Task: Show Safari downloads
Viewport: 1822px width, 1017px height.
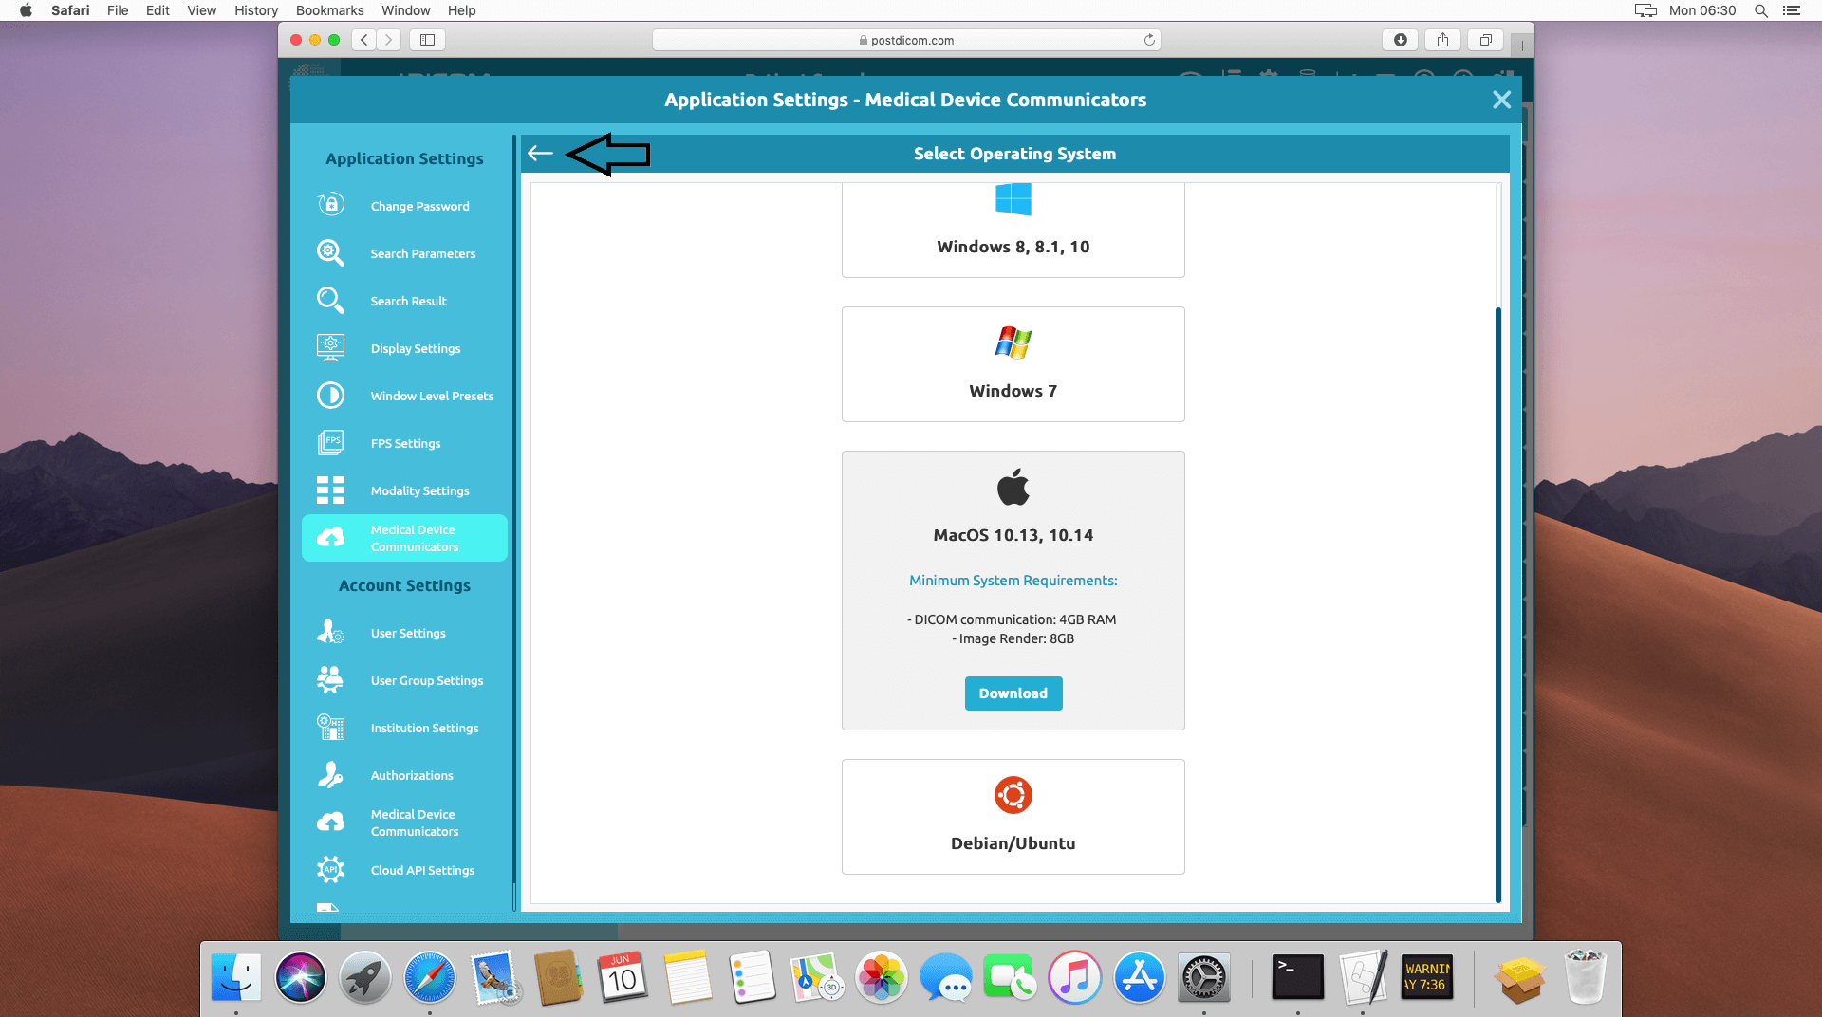Action: pos(1400,40)
